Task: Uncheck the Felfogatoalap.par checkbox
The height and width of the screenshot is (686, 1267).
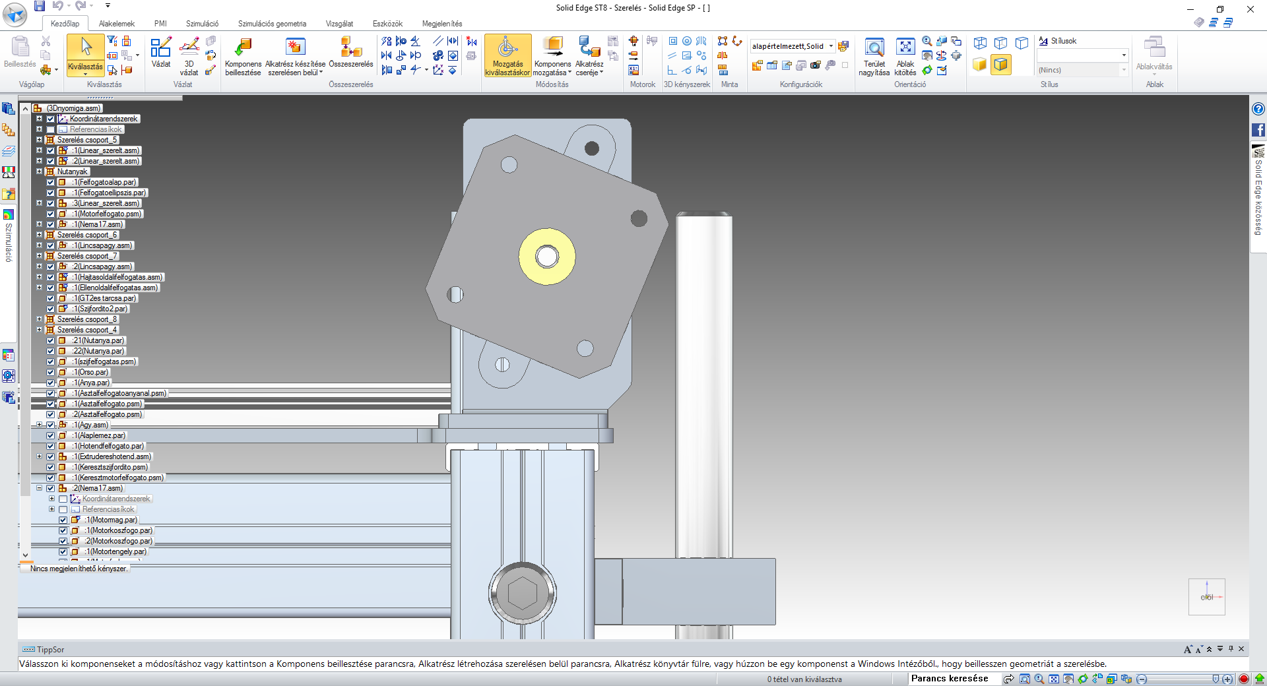Action: click(x=50, y=182)
